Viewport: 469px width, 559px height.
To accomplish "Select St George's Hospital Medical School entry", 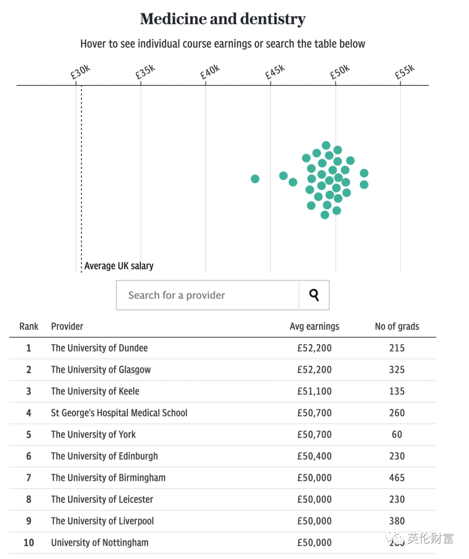I will click(119, 413).
